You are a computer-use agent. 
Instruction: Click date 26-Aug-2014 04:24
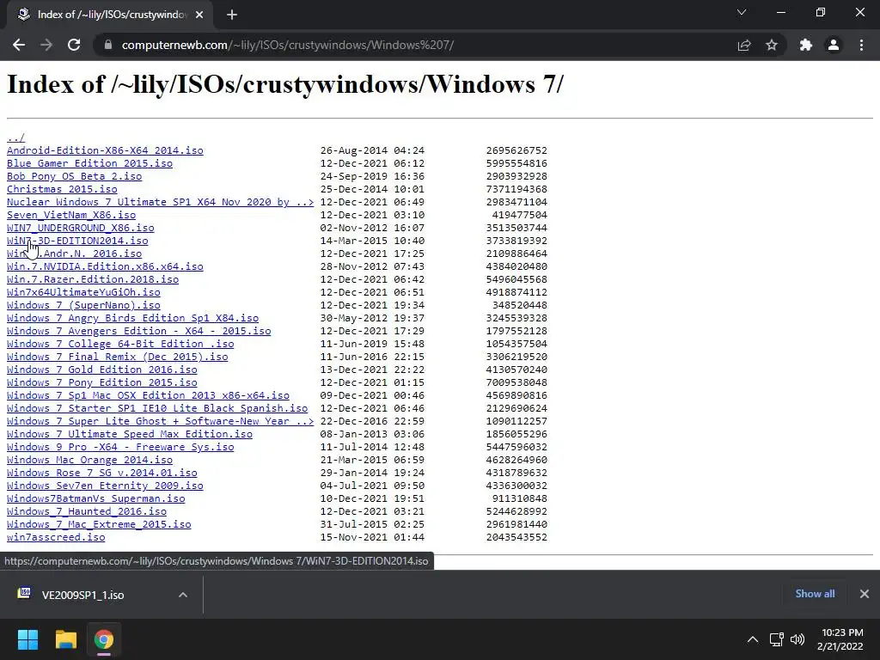372,150
